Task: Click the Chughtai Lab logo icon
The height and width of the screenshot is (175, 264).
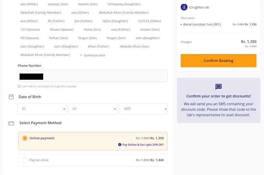Action: pos(184,7)
